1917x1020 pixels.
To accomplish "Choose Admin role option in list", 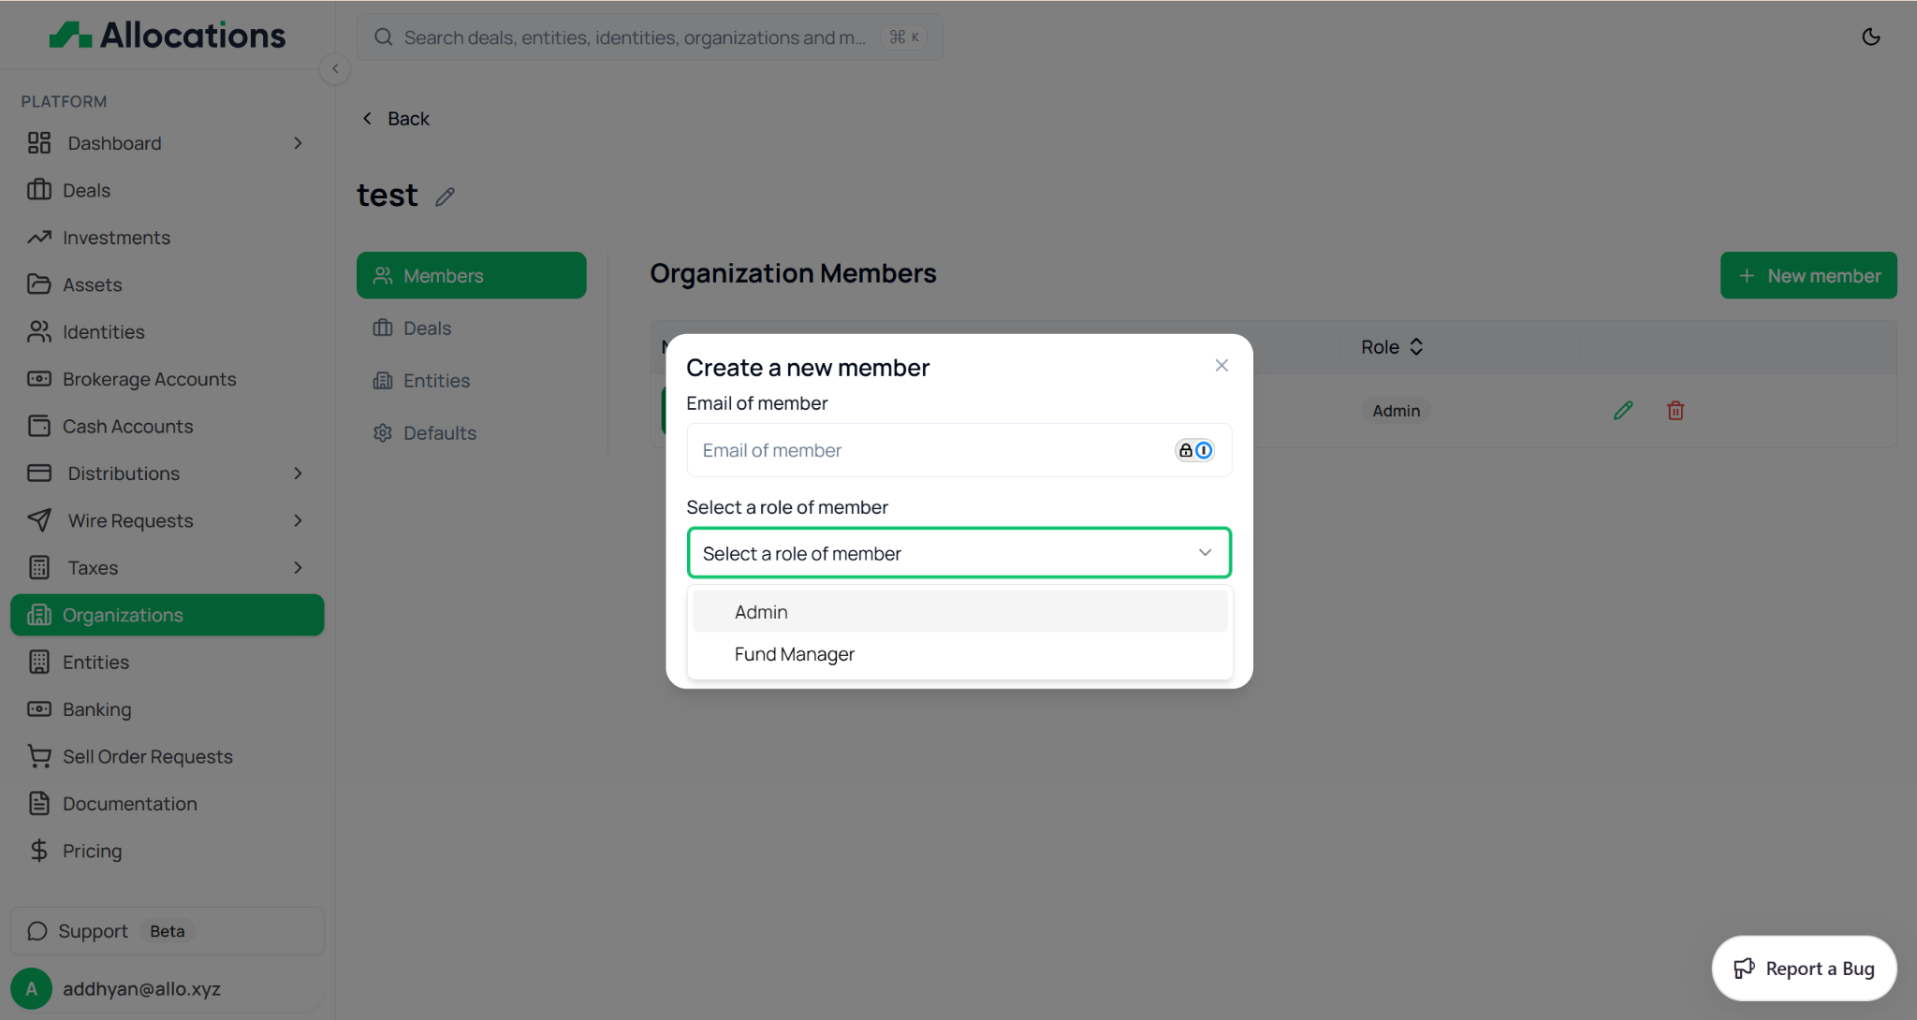I will (x=761, y=612).
